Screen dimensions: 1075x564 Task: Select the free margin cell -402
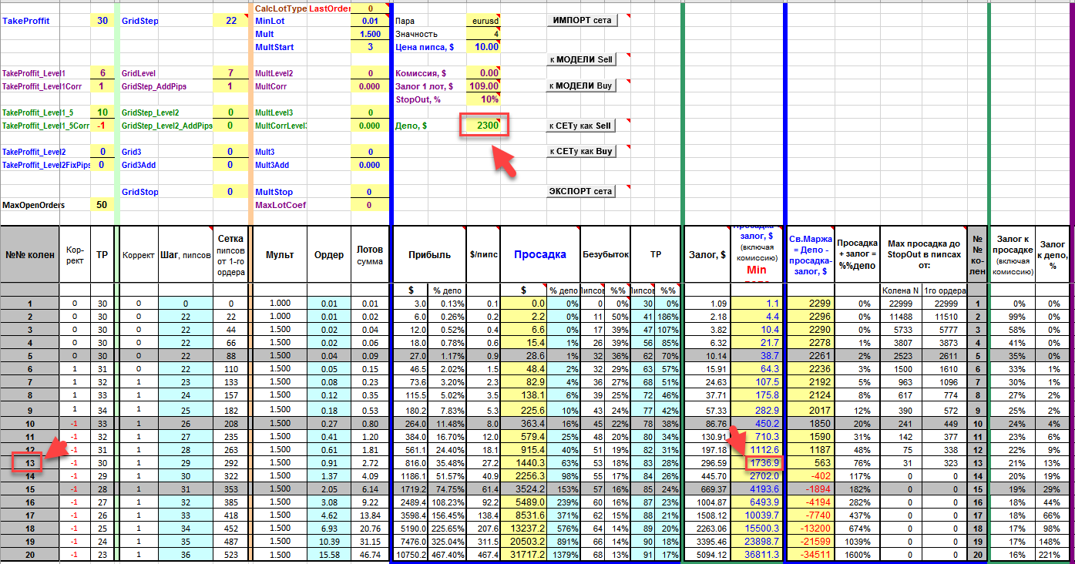pyautogui.click(x=811, y=476)
